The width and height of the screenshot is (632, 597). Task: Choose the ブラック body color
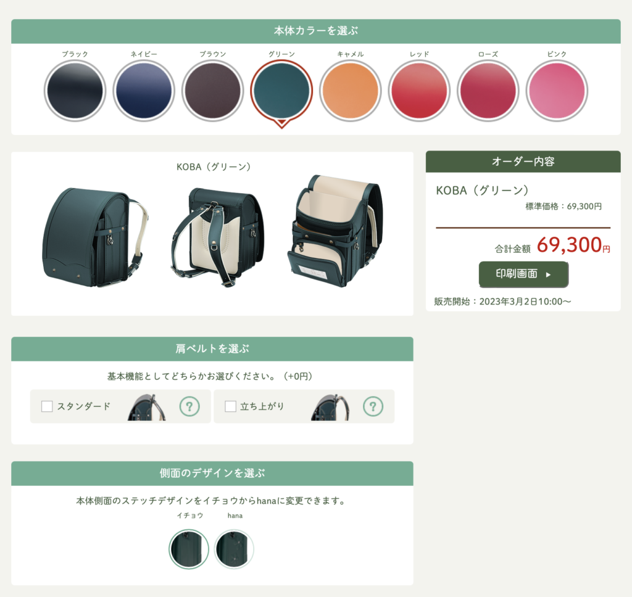click(x=75, y=91)
